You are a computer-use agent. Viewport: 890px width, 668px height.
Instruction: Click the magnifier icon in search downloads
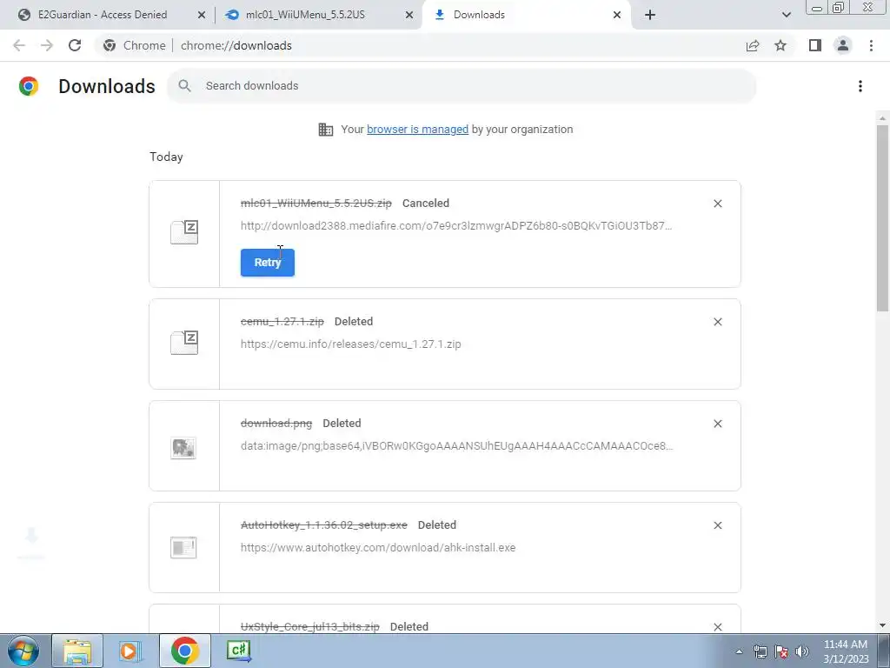click(x=184, y=86)
